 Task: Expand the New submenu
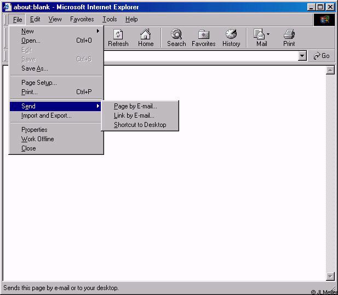tap(56, 31)
